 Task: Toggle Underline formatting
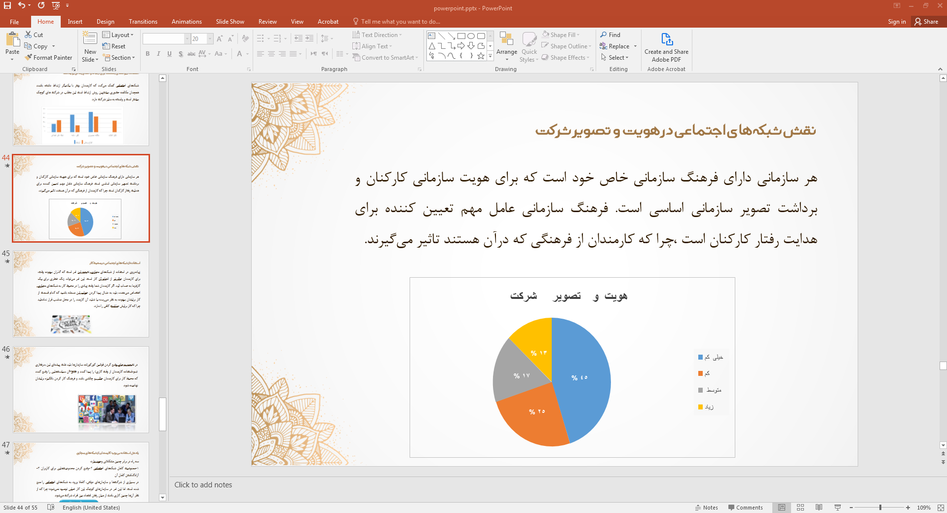(x=169, y=54)
